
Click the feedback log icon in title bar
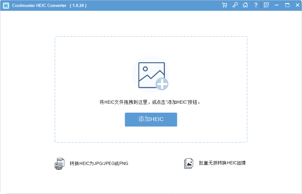[x=266, y=5]
